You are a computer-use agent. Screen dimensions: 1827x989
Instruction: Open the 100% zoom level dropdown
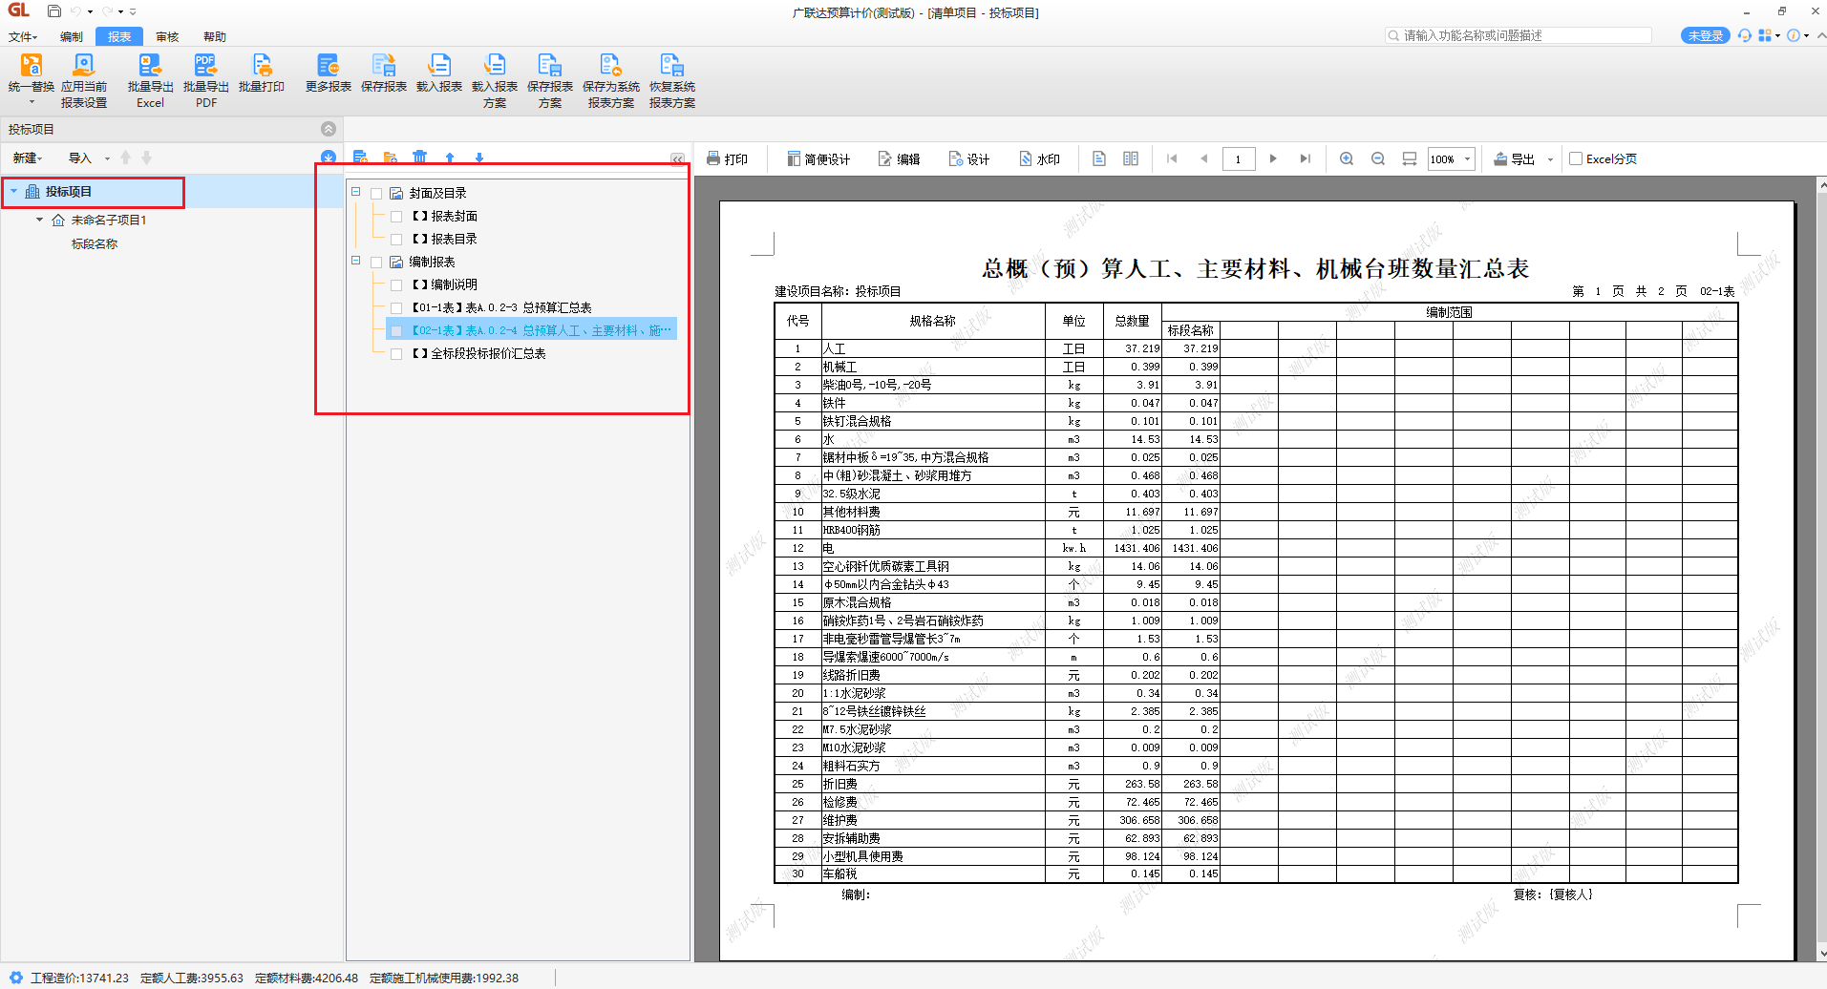click(x=1468, y=158)
